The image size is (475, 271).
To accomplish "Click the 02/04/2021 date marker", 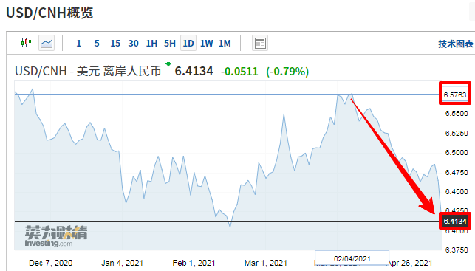I will pyautogui.click(x=352, y=259).
